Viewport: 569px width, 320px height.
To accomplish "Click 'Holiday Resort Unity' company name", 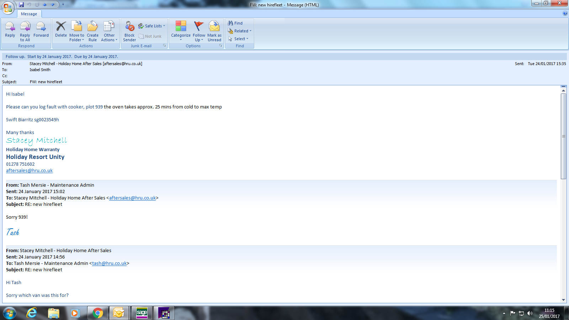I will 35,157.
